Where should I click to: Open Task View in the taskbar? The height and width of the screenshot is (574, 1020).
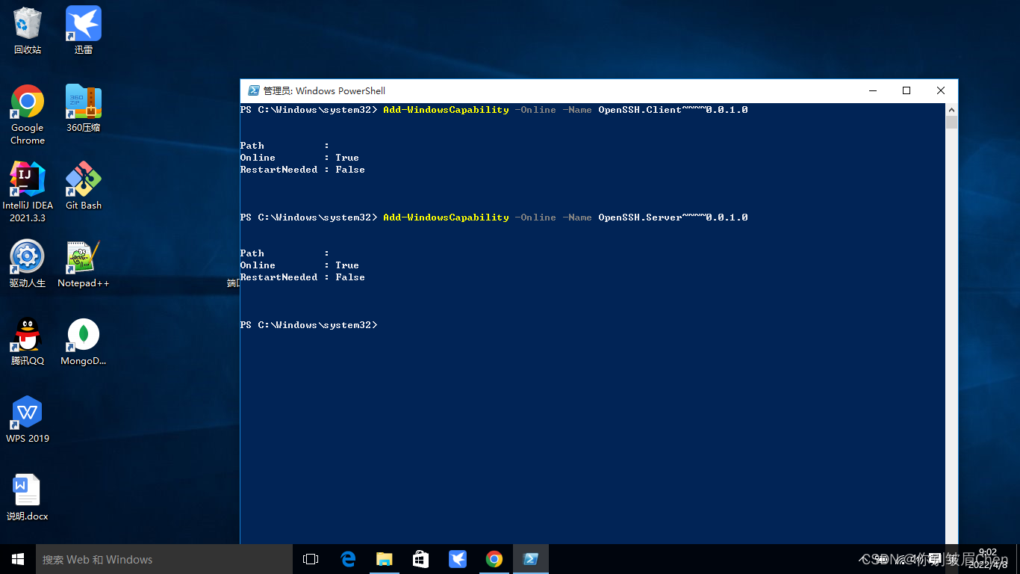pos(311,559)
